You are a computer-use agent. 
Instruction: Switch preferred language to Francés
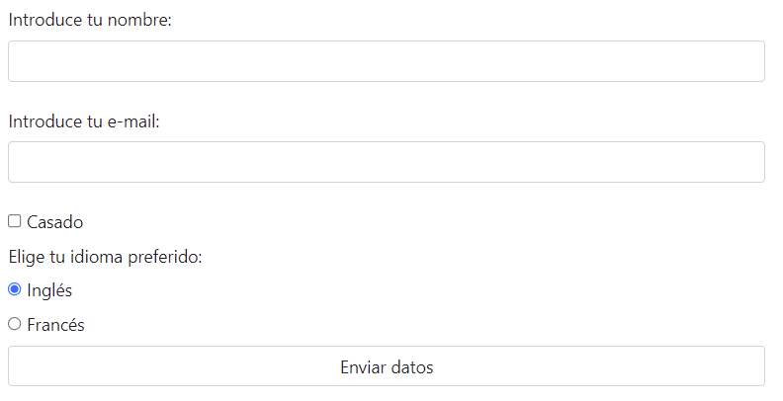[x=15, y=324]
